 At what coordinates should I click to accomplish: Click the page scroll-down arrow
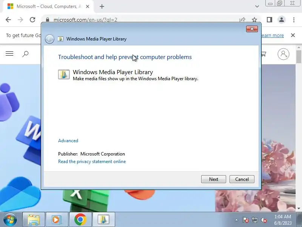[299, 208]
